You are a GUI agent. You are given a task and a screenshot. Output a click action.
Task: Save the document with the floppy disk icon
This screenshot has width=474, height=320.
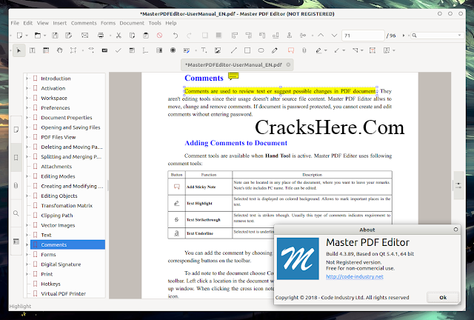point(55,36)
